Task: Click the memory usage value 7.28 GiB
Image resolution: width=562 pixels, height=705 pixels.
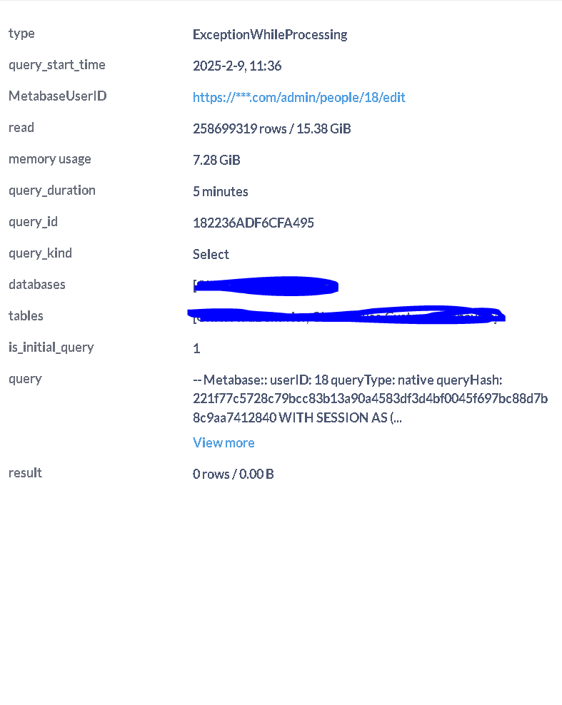Action: [x=216, y=160]
